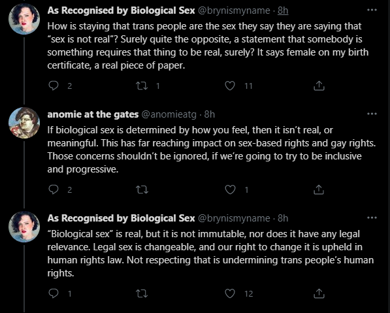The width and height of the screenshot is (390, 313).
Task: Share the anomie at the gates tweet
Action: click(x=319, y=190)
